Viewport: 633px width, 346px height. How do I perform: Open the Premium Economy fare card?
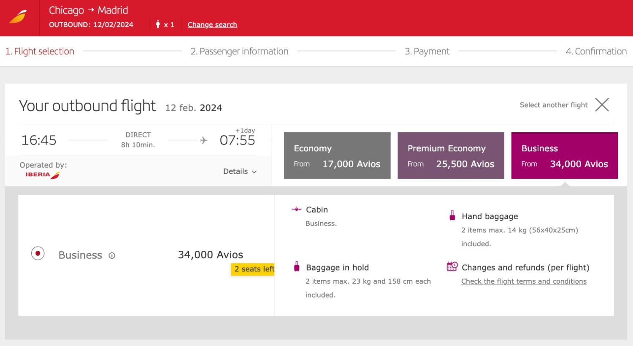(451, 155)
